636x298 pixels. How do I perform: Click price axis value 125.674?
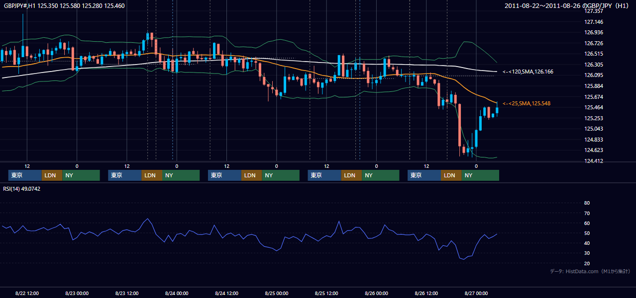click(x=594, y=97)
